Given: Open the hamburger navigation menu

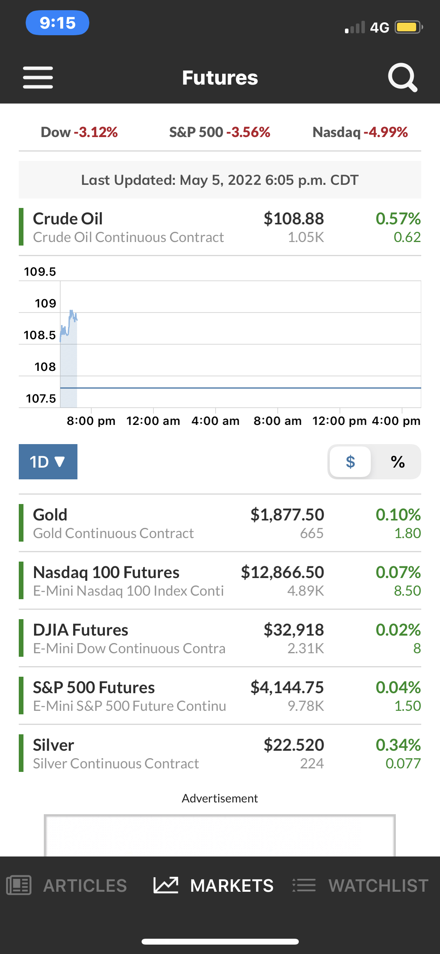Looking at the screenshot, I should click(38, 78).
